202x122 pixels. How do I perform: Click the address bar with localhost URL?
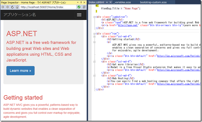[x=48, y=7]
